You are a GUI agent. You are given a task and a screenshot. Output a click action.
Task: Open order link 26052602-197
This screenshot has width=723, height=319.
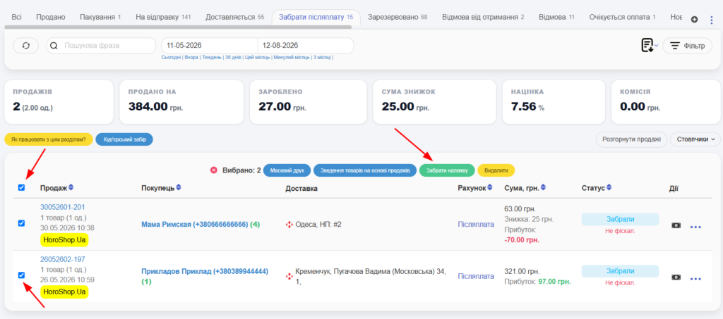63,259
